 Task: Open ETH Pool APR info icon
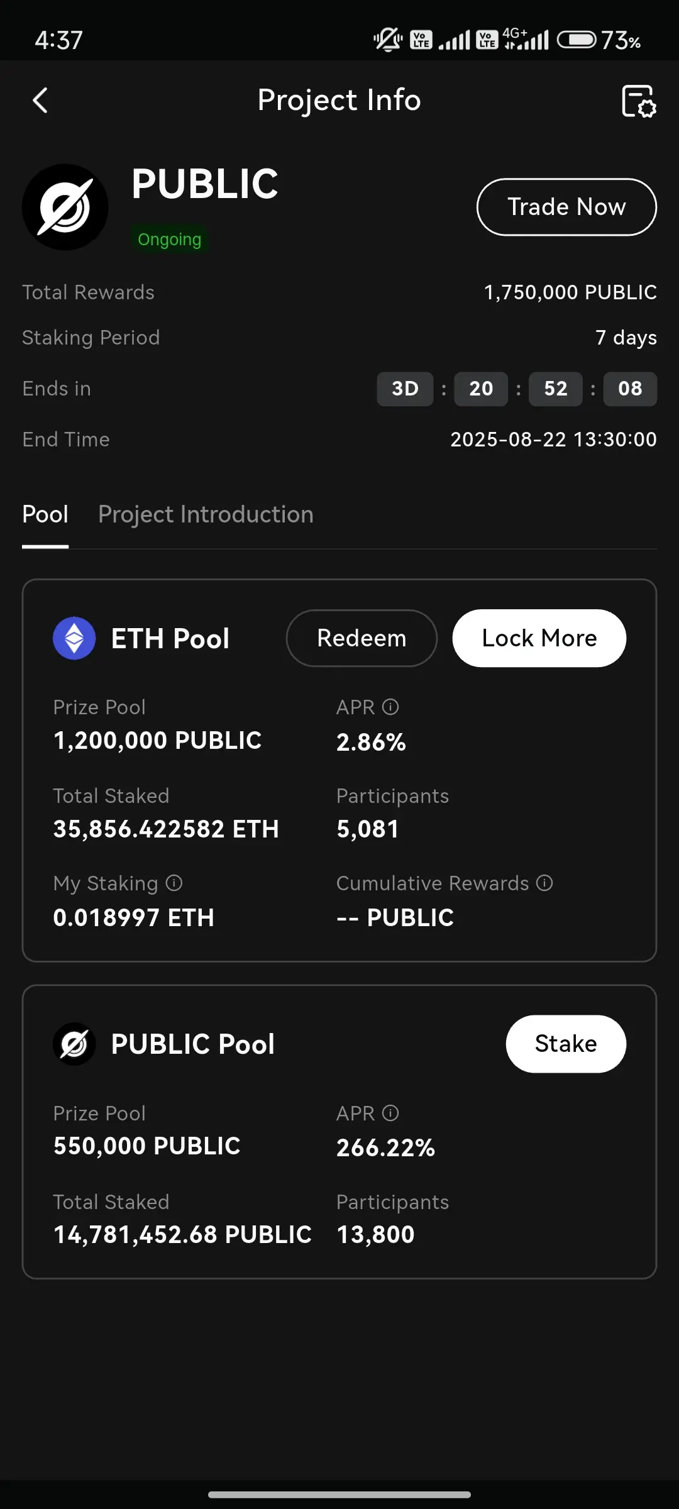coord(390,707)
